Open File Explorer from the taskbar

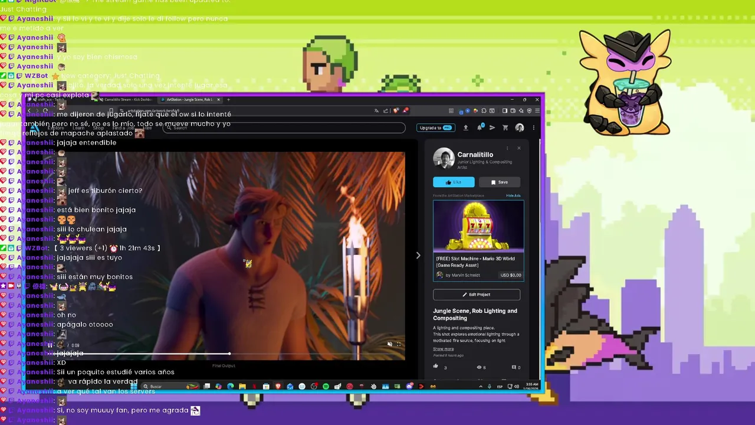tap(242, 386)
